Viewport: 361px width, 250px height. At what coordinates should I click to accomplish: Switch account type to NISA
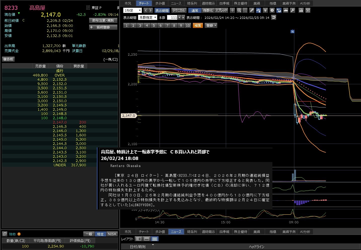[112, 234]
